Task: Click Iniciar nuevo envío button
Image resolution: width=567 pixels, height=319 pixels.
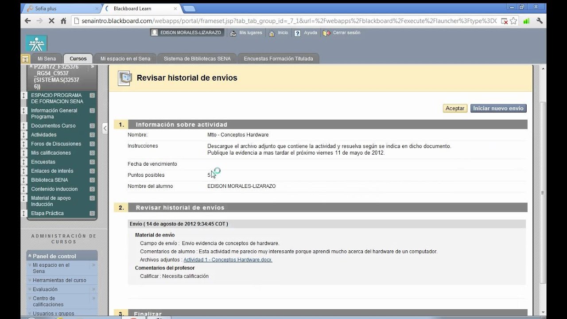Action: (x=498, y=108)
